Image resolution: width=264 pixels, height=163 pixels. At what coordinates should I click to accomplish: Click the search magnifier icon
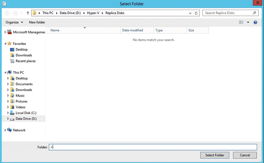[254, 13]
